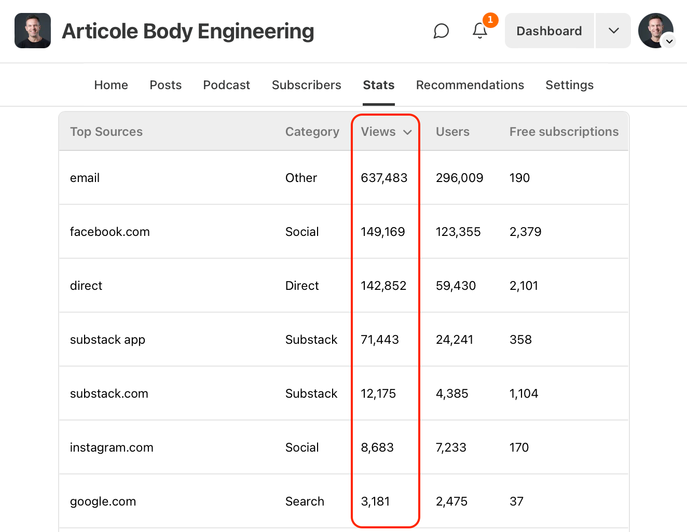The image size is (687, 532).
Task: Open the Recommendations tab
Action: click(x=470, y=85)
